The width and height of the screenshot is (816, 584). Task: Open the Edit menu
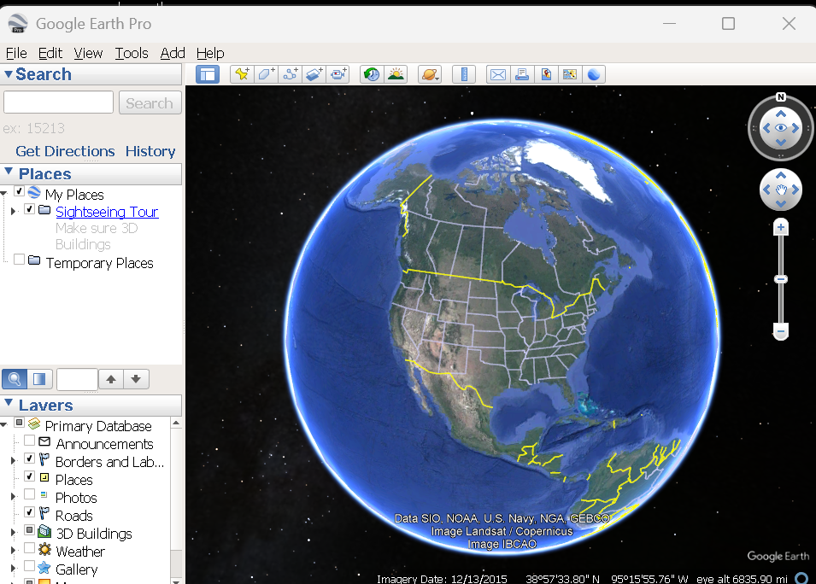(50, 53)
